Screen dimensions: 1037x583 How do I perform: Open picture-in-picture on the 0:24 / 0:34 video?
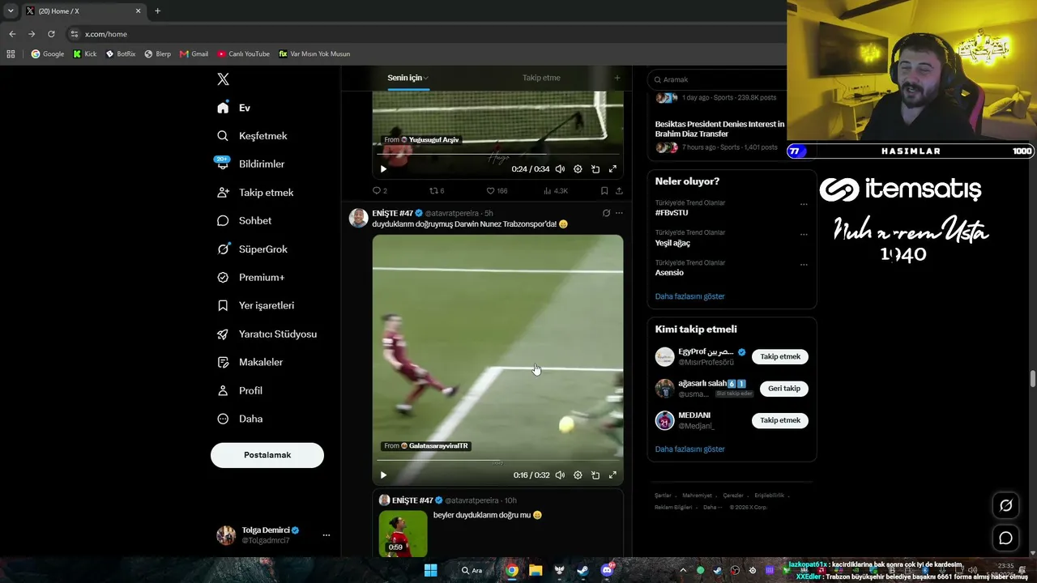pyautogui.click(x=595, y=169)
